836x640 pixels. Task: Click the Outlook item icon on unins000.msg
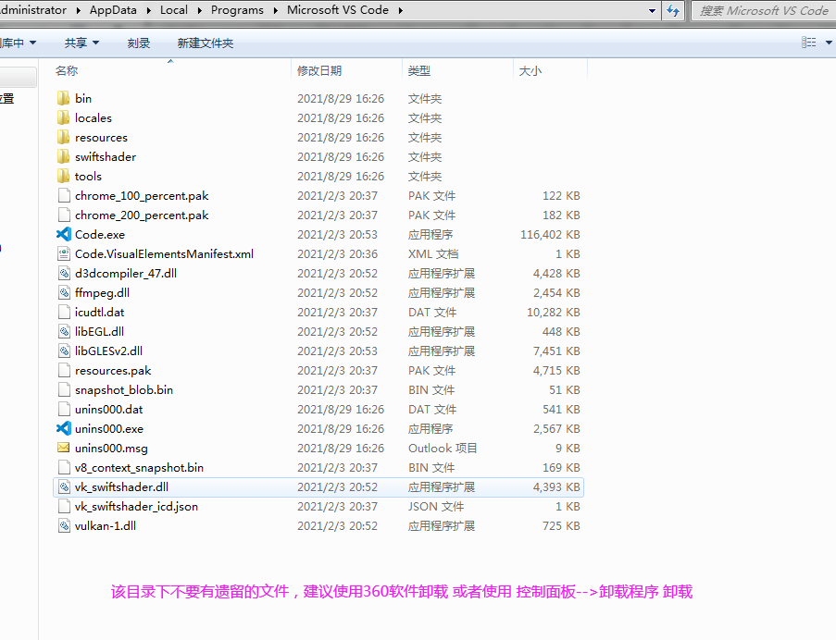[65, 448]
